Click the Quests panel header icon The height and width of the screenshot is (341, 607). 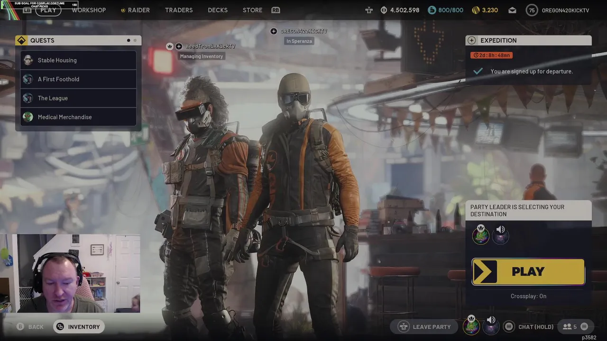(x=21, y=40)
